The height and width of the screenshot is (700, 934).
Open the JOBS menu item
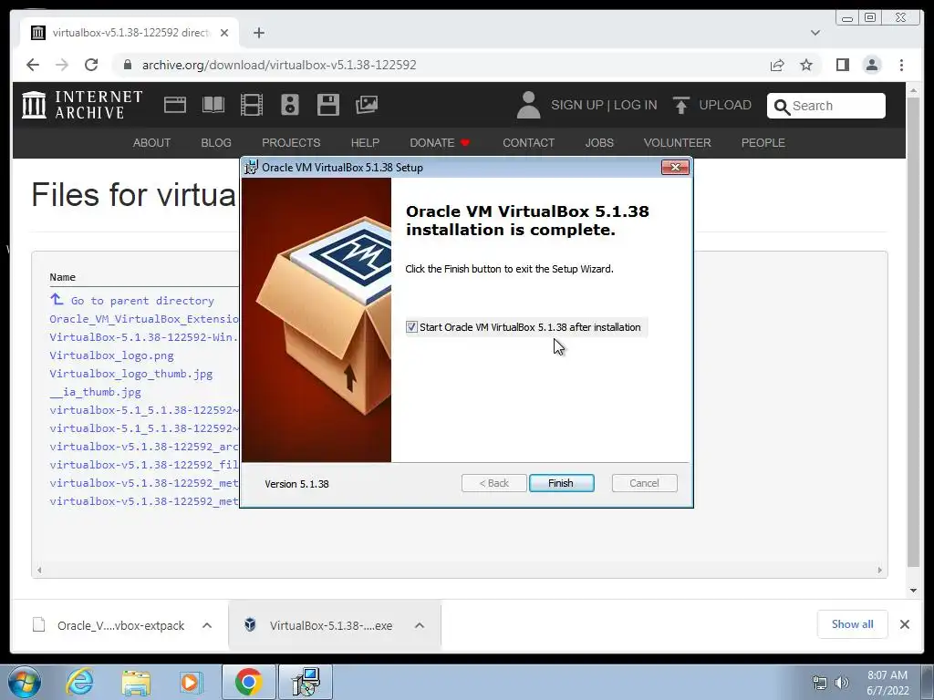pyautogui.click(x=599, y=143)
